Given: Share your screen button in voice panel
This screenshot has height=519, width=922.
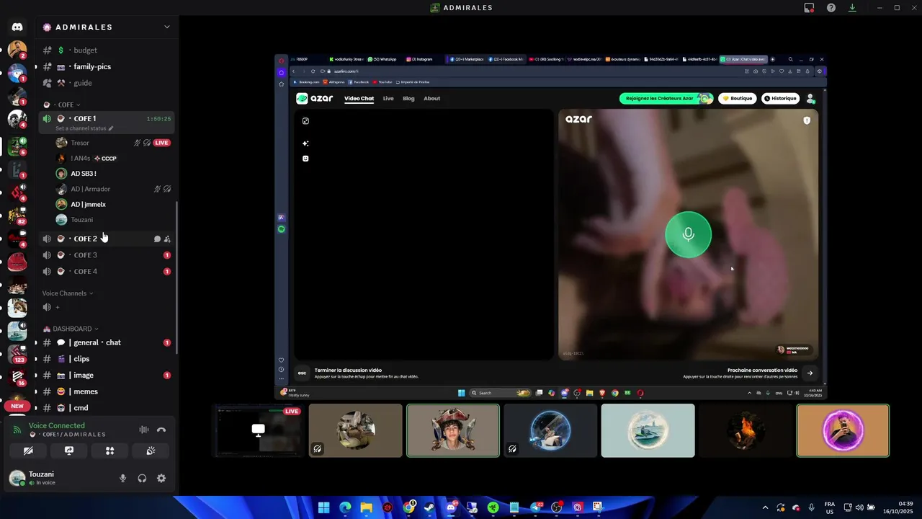Looking at the screenshot, I should 69,451.
